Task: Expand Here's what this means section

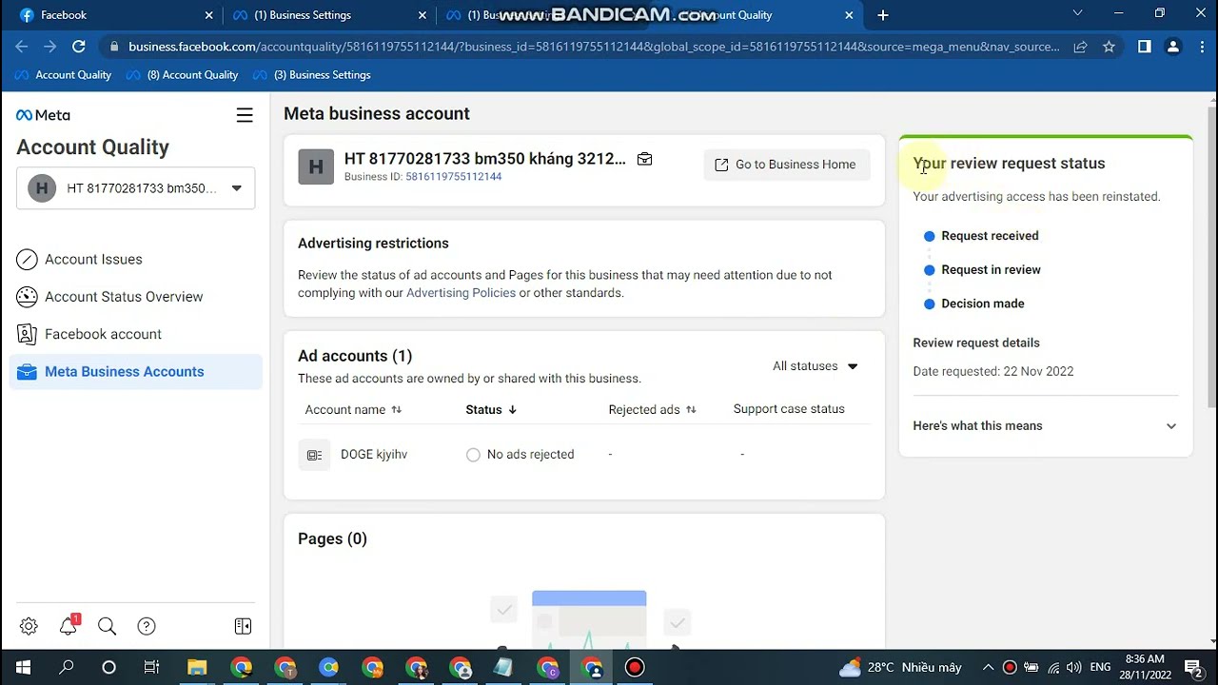Action: (x=1045, y=426)
